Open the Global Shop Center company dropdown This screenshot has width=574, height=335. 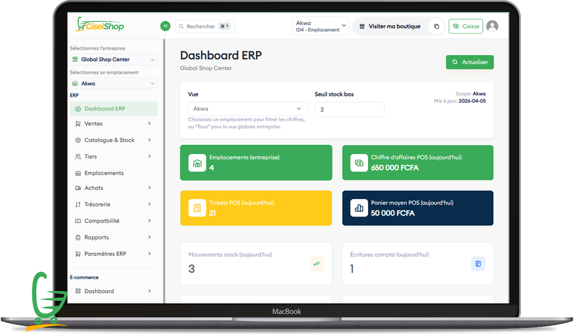coord(113,60)
